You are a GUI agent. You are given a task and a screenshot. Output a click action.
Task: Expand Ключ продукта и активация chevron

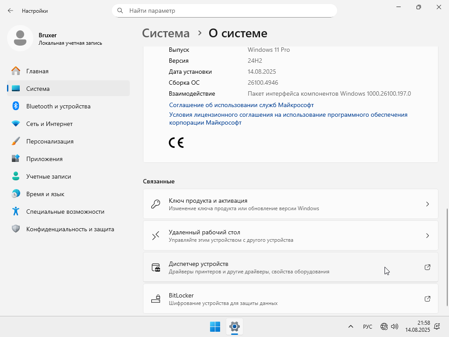pos(427,204)
